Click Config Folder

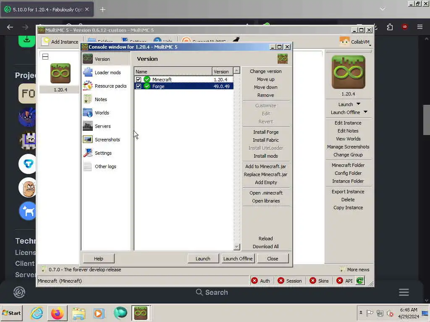(x=348, y=173)
